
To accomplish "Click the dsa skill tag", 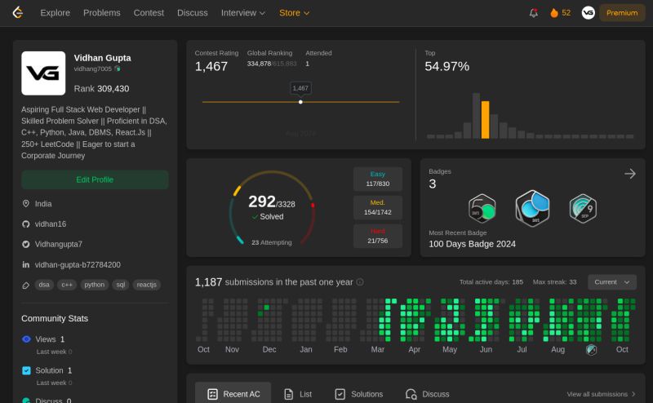I will click(x=44, y=285).
